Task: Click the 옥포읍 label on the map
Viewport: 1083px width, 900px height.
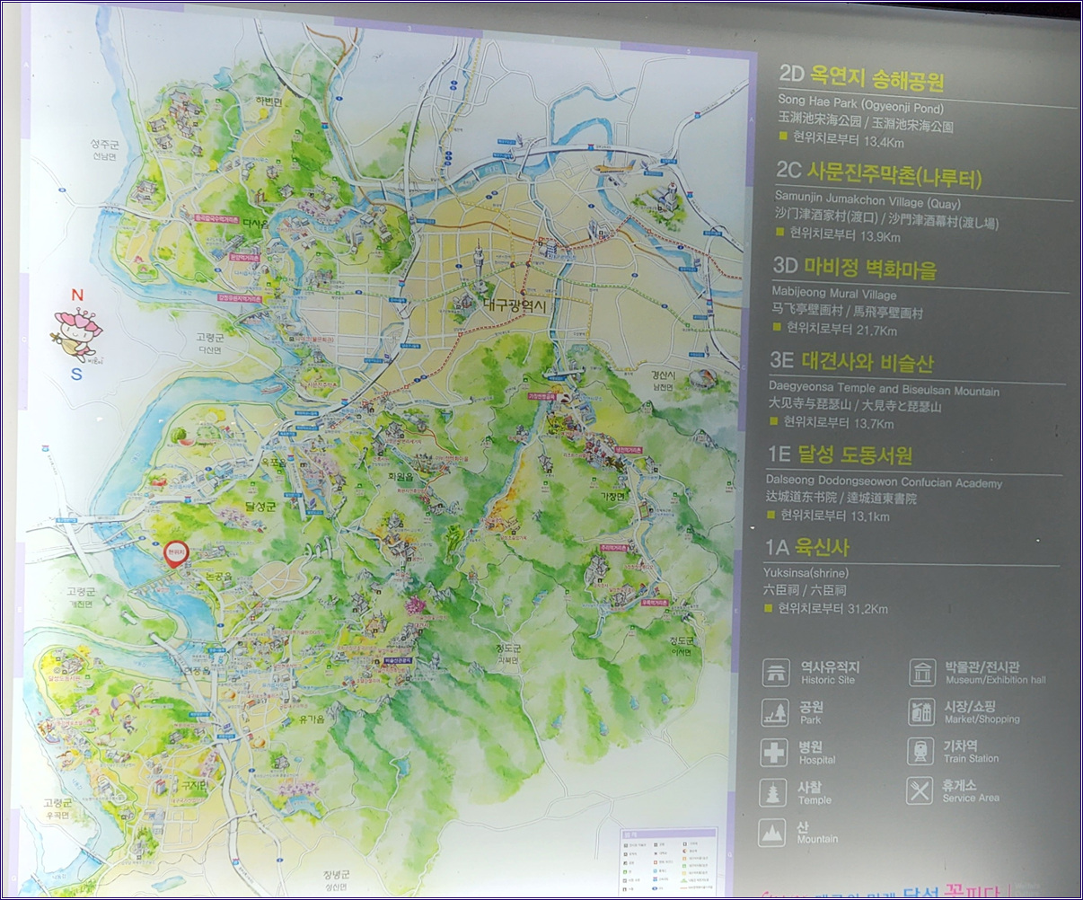Action: tap(275, 463)
